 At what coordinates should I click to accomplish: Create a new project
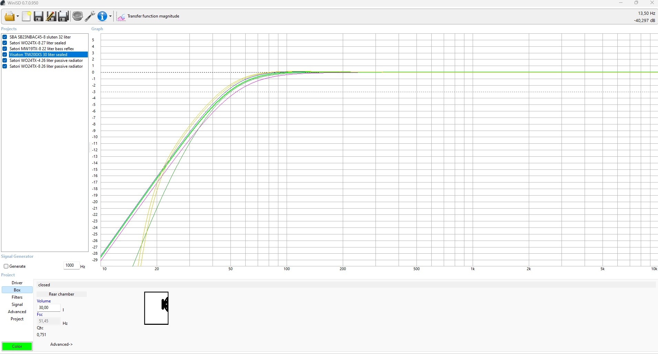[x=27, y=16]
